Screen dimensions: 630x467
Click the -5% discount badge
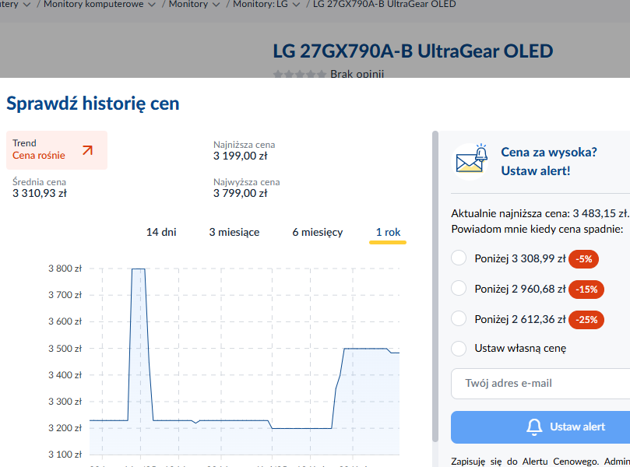point(583,259)
